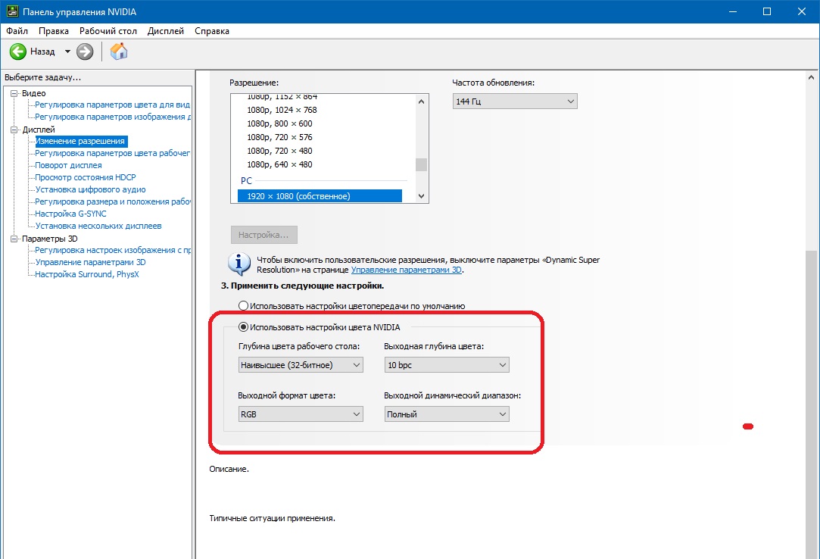Open the Файл menu
The height and width of the screenshot is (559, 820).
[17, 31]
